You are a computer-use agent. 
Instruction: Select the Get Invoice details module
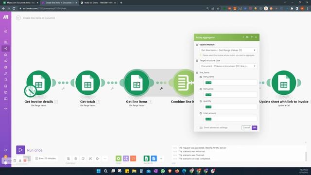point(39,83)
